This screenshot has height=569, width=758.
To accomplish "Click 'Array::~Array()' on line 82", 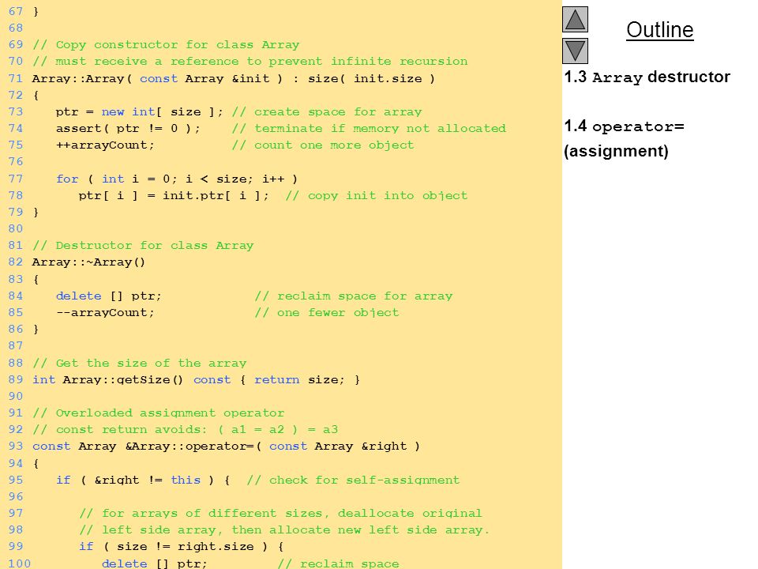I will coord(88,262).
